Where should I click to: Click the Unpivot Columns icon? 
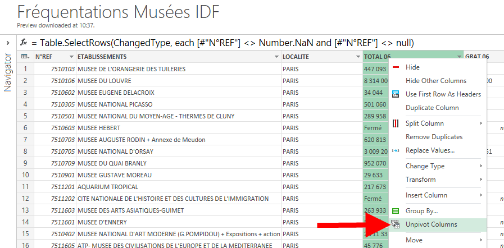396,224
